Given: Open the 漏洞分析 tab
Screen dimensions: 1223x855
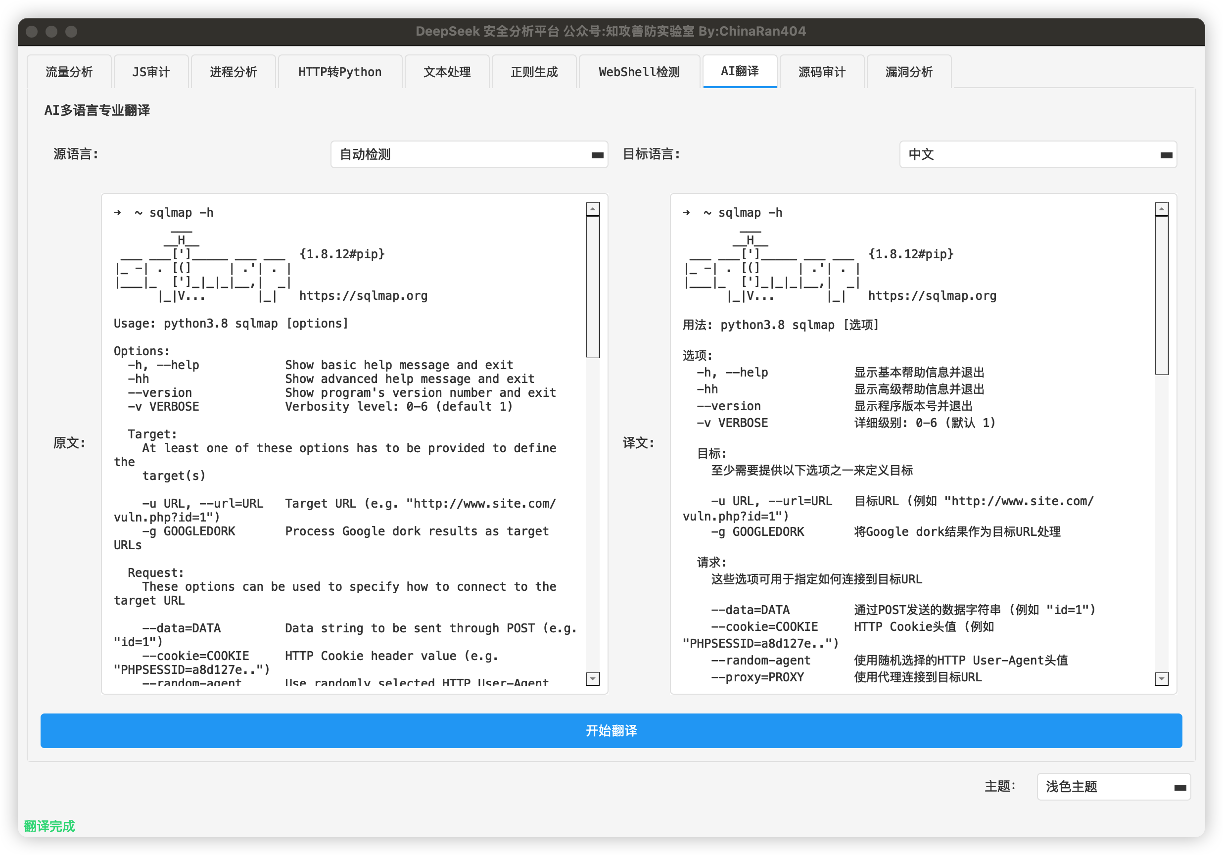Looking at the screenshot, I should (909, 72).
